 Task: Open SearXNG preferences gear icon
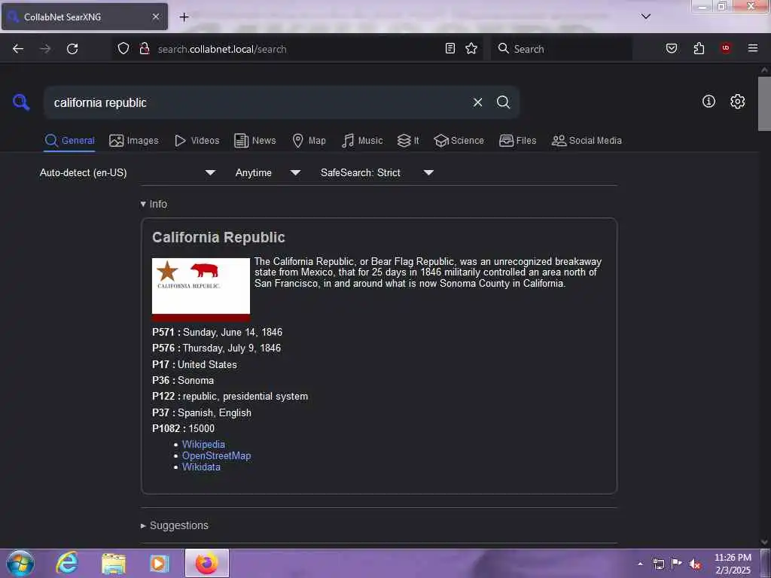(738, 102)
